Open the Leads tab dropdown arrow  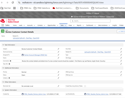(x=24, y=25)
